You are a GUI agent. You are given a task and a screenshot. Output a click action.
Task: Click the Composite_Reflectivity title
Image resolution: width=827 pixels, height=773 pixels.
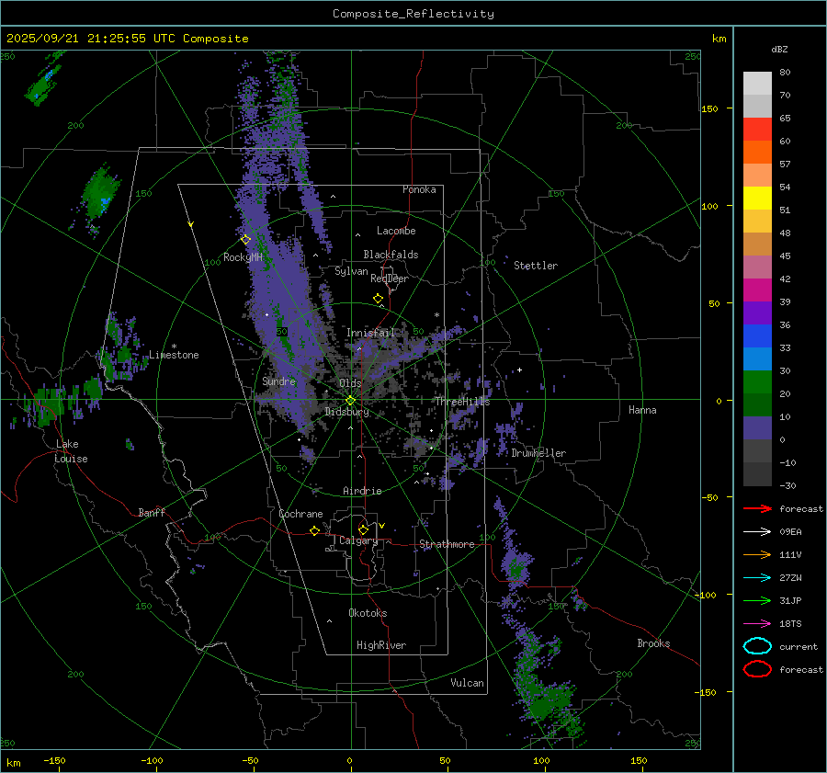(413, 13)
